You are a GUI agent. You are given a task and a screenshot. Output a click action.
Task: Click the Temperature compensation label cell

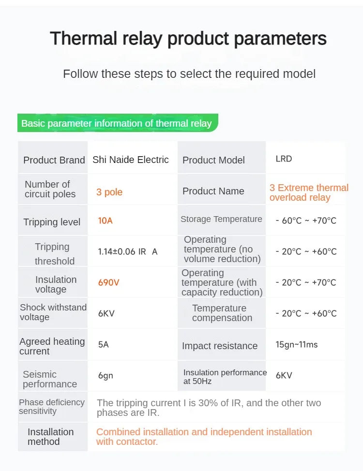coord(222,313)
